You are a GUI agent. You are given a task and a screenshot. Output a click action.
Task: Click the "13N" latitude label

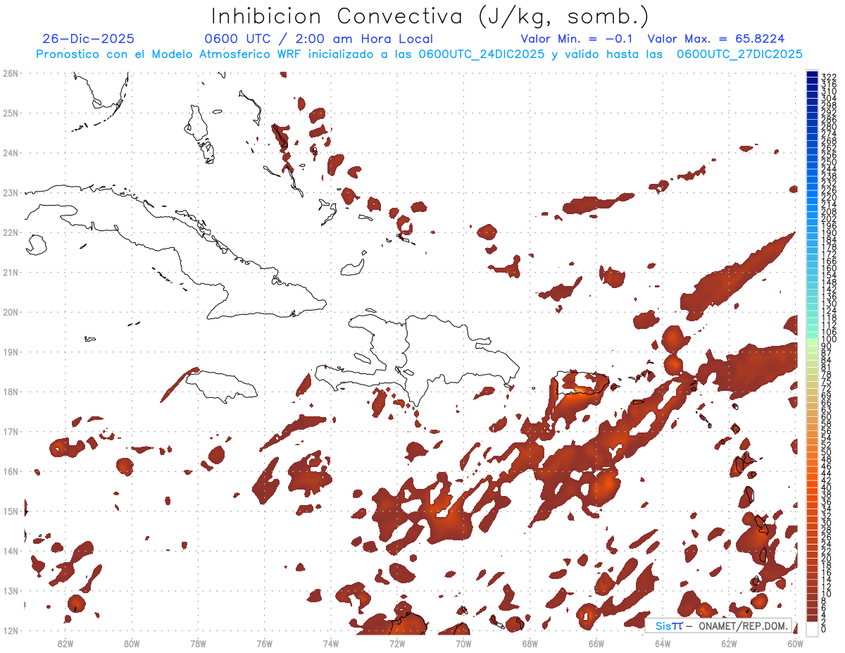coord(11,590)
